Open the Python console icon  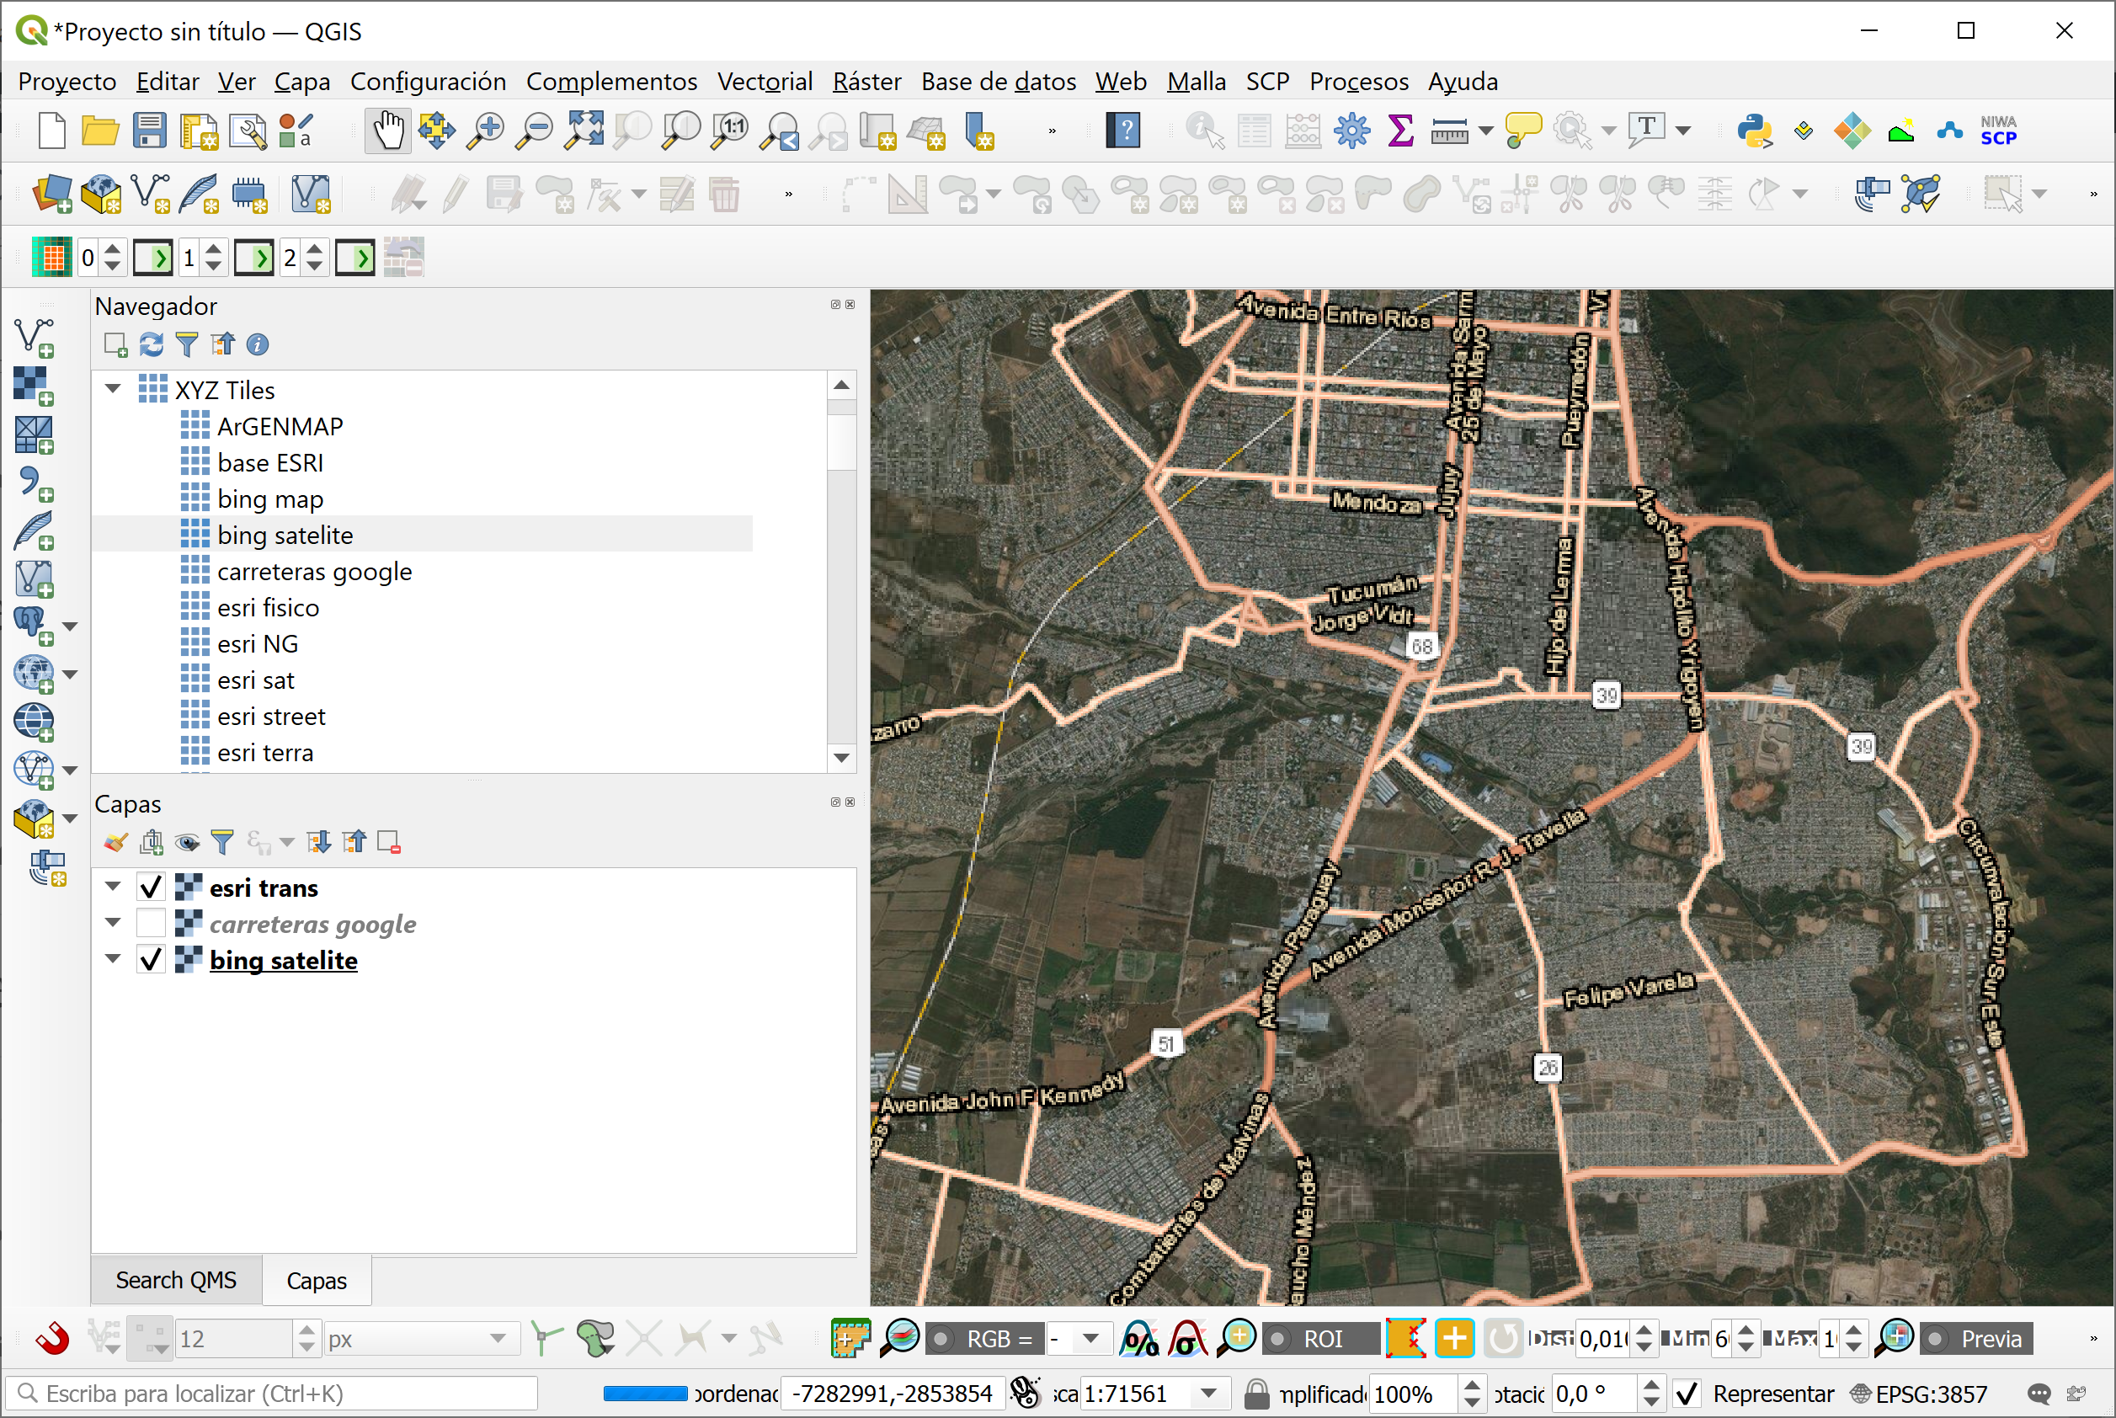click(1754, 131)
